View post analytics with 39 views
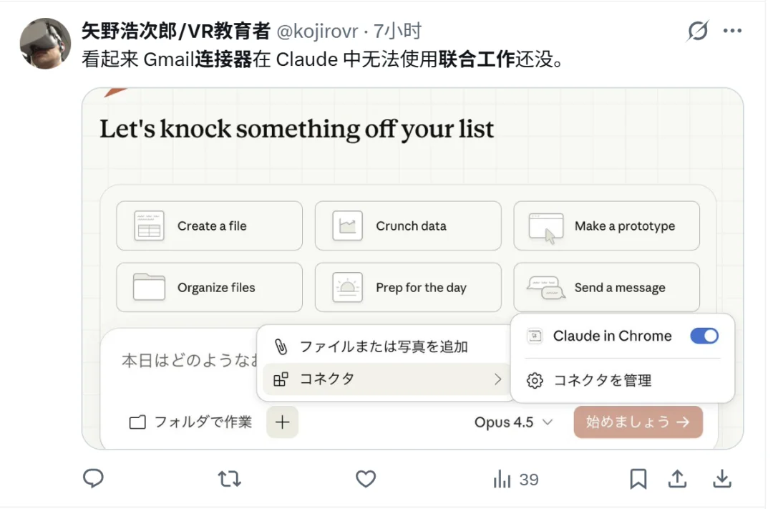This screenshot has height=509, width=773. pyautogui.click(x=516, y=479)
